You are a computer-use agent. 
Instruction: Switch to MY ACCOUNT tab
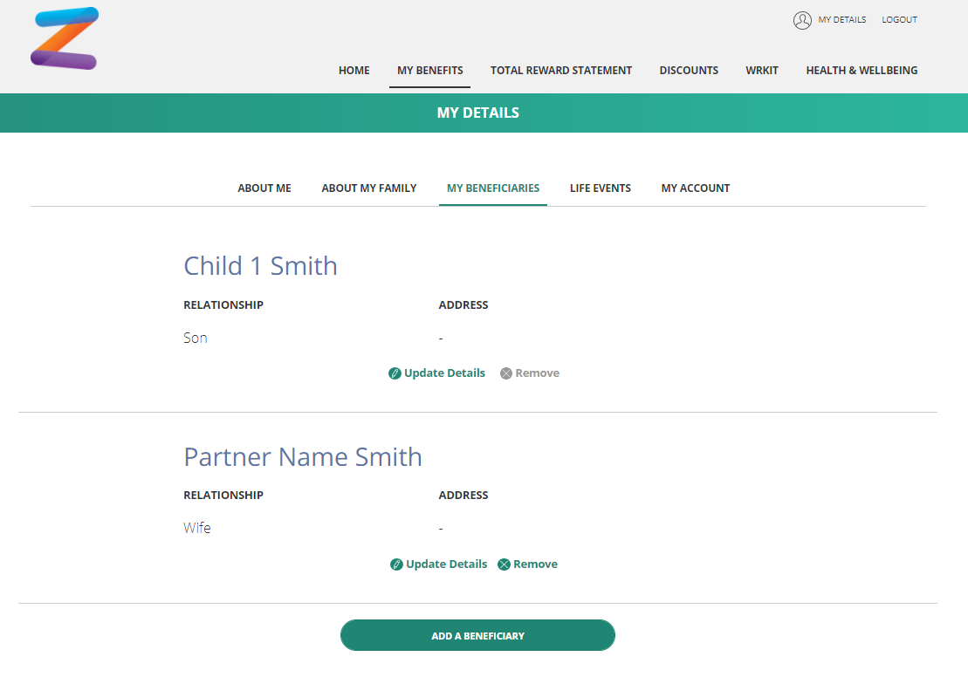click(x=695, y=188)
